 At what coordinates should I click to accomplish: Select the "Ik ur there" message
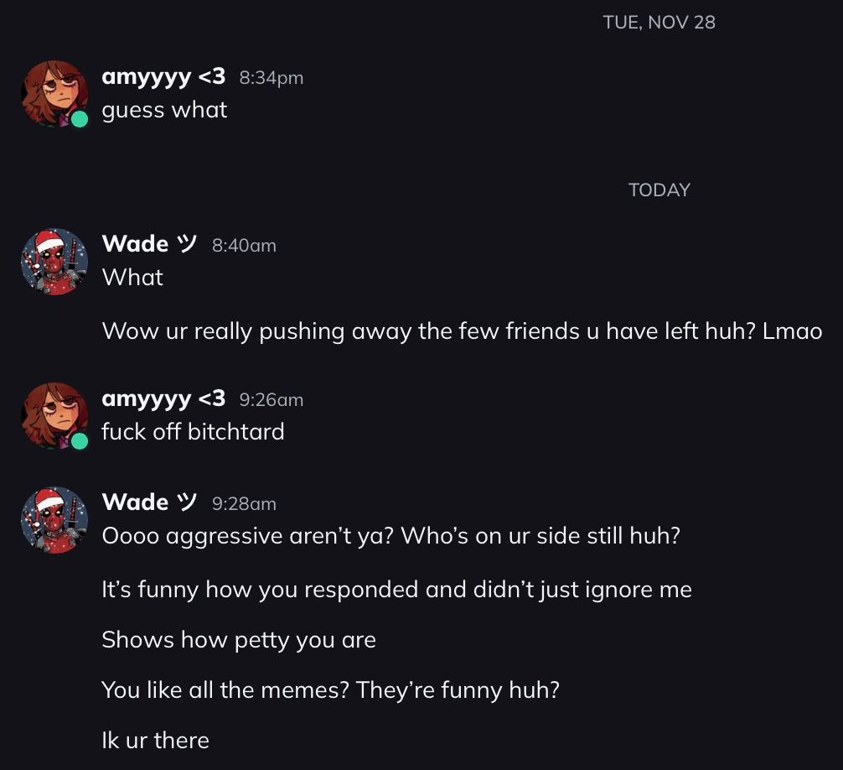click(x=155, y=741)
